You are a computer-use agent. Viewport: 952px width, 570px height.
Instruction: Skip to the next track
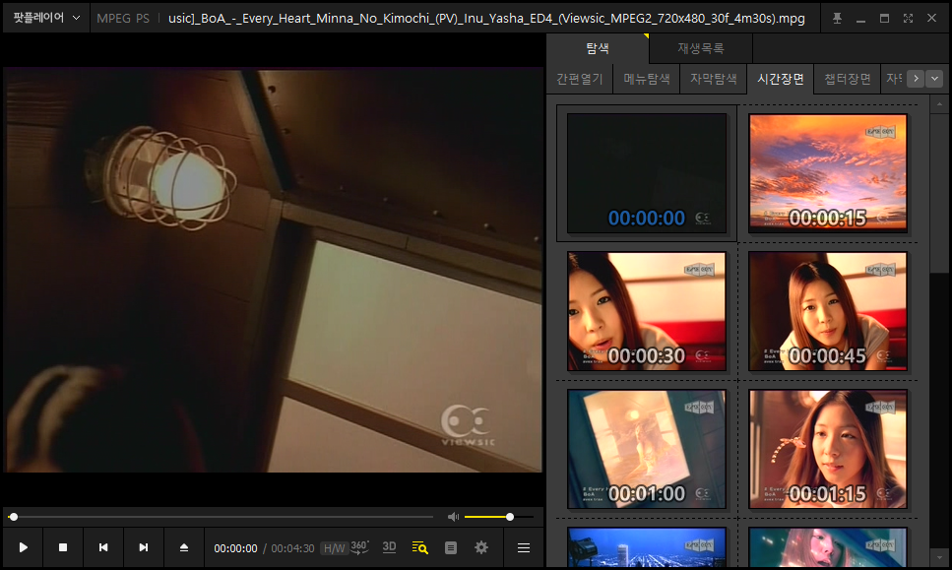point(144,547)
